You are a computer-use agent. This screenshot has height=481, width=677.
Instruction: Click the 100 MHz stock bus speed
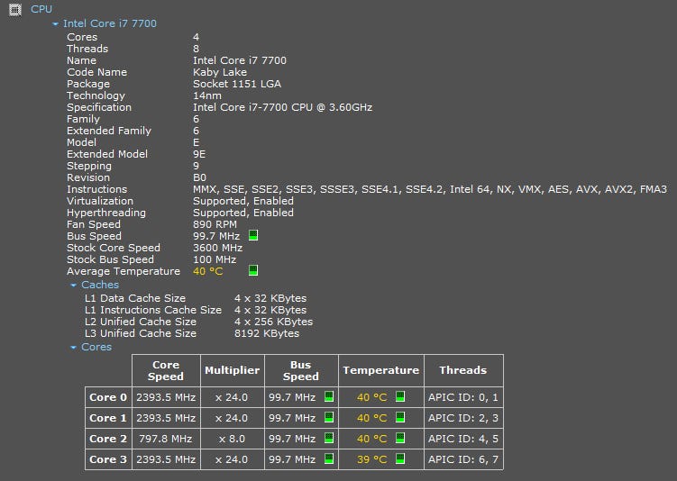click(215, 259)
